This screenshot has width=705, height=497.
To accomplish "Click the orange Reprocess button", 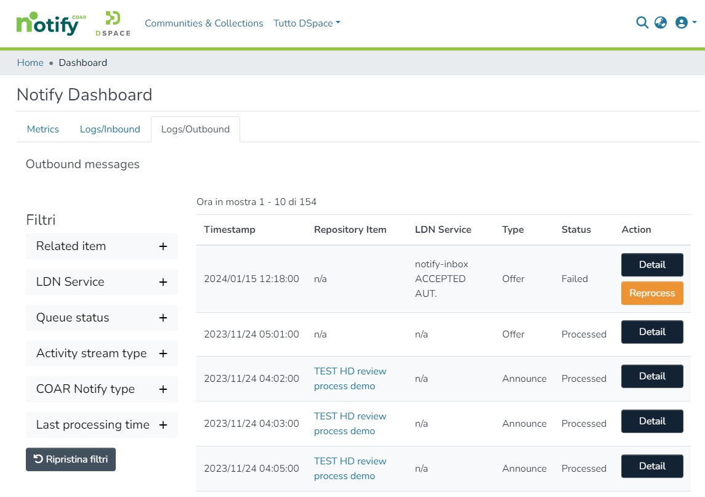I will pyautogui.click(x=652, y=293).
